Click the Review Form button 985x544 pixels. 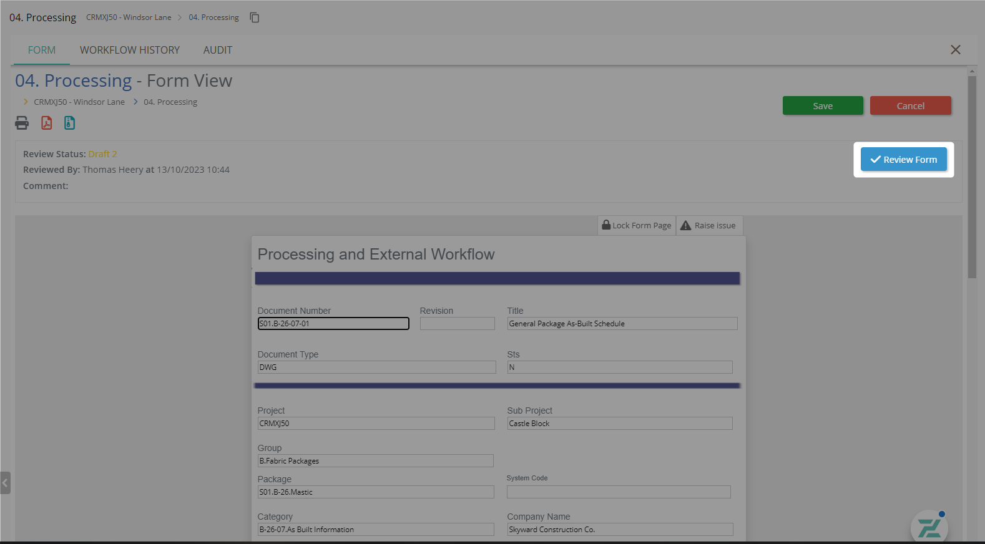[904, 160]
